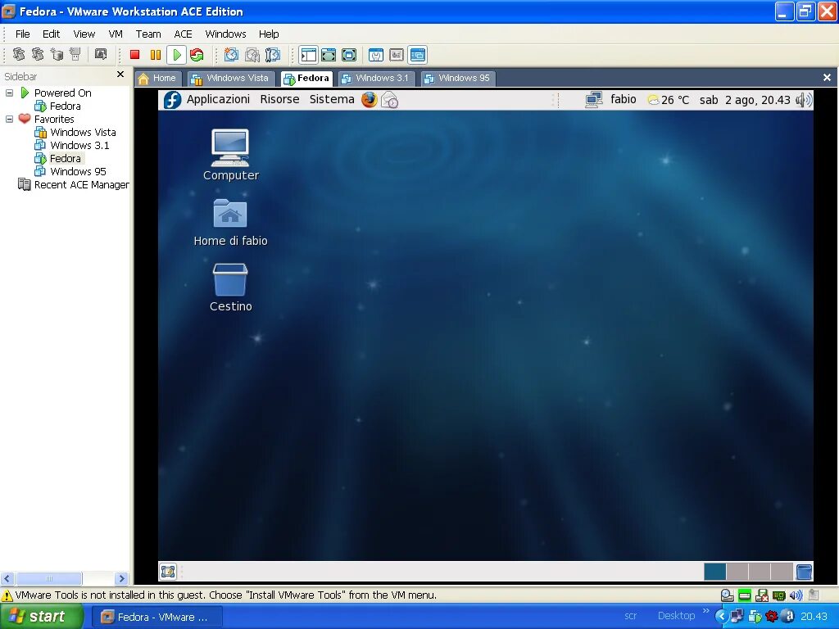Click the sound device status icon

point(796,595)
